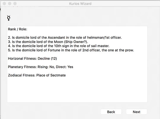Close the Kurios Wizard window

(4, 3)
